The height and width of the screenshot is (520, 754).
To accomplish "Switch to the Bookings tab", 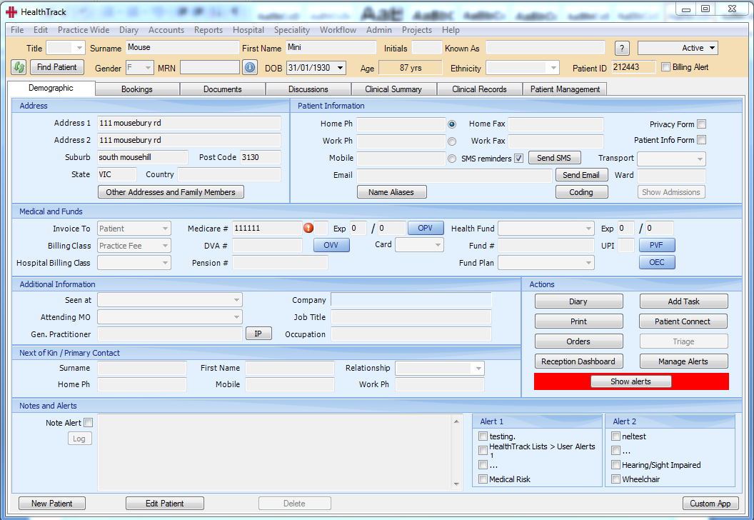I will pos(137,89).
